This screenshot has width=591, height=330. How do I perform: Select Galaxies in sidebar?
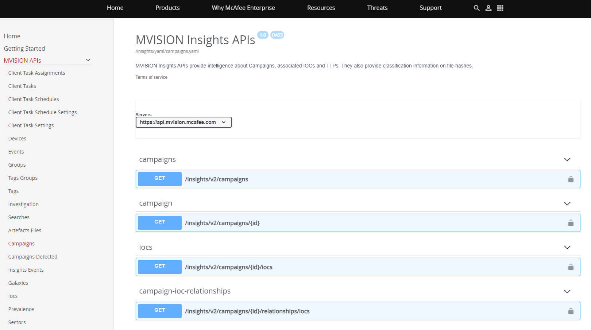(x=18, y=283)
